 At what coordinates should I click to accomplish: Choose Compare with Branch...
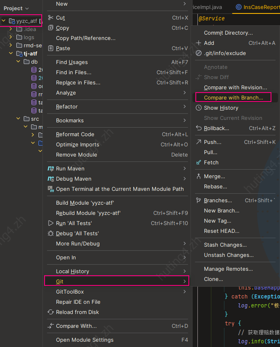[x=235, y=97]
